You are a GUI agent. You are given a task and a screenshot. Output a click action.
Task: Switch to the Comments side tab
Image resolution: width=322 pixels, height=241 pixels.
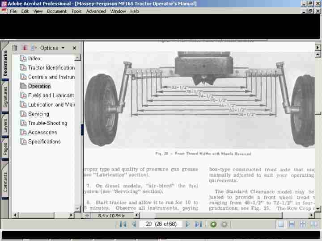click(5, 182)
